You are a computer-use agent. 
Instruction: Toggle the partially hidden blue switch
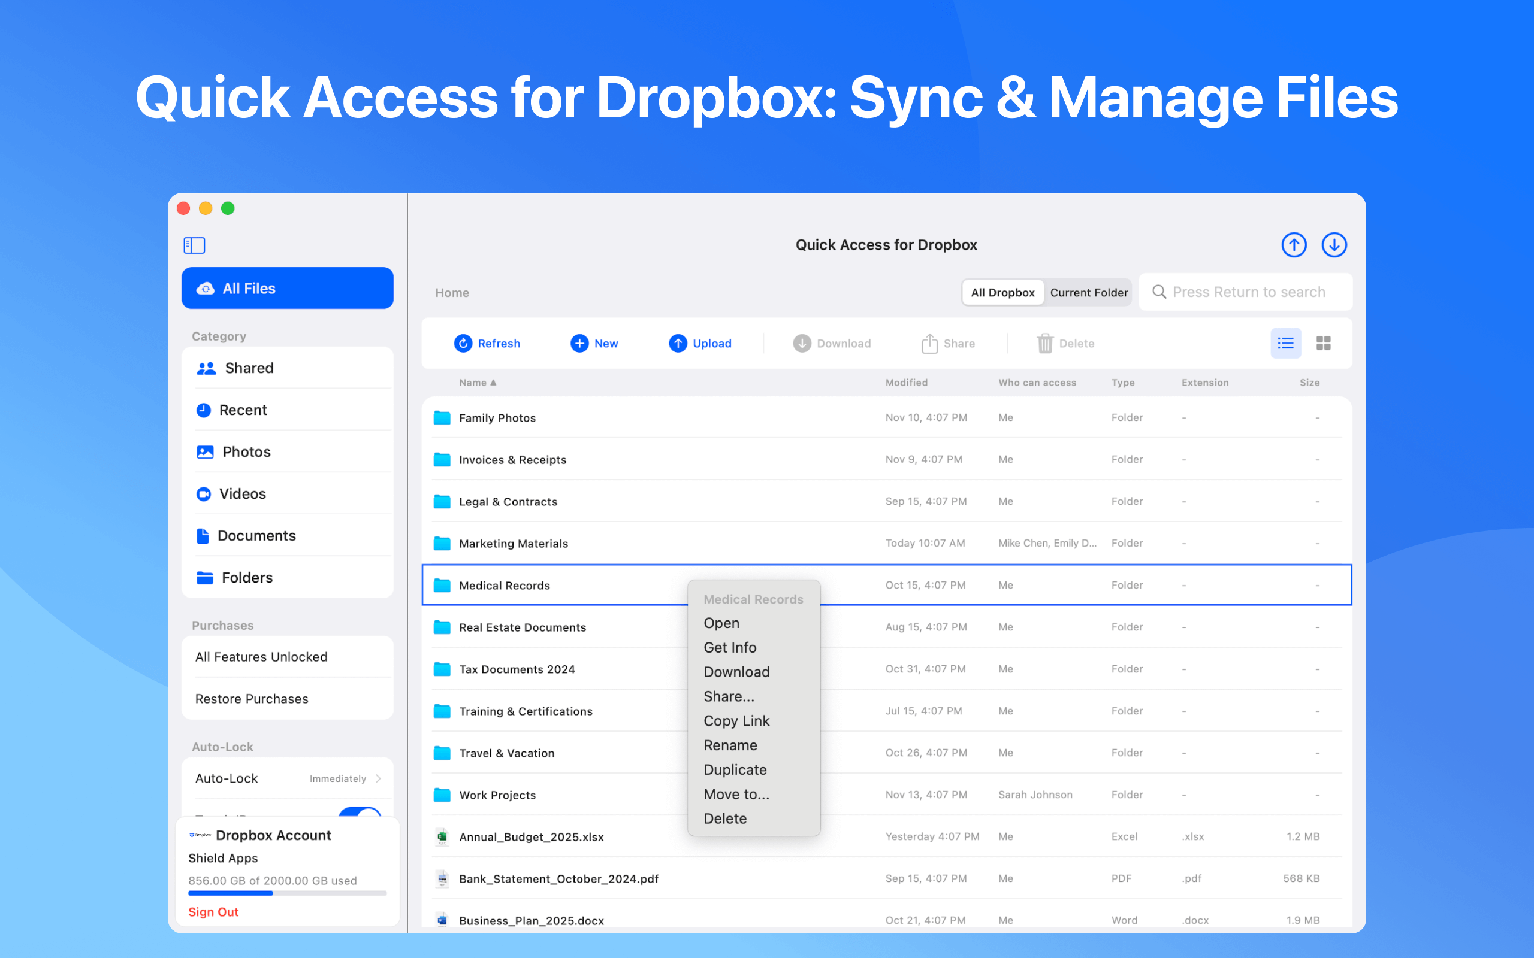pyautogui.click(x=360, y=812)
